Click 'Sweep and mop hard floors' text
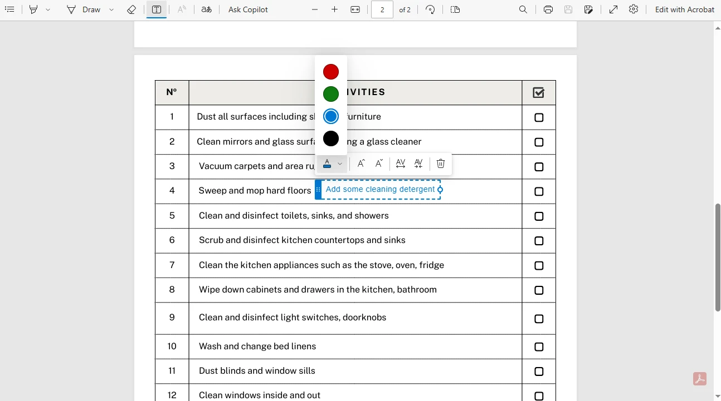 click(255, 191)
